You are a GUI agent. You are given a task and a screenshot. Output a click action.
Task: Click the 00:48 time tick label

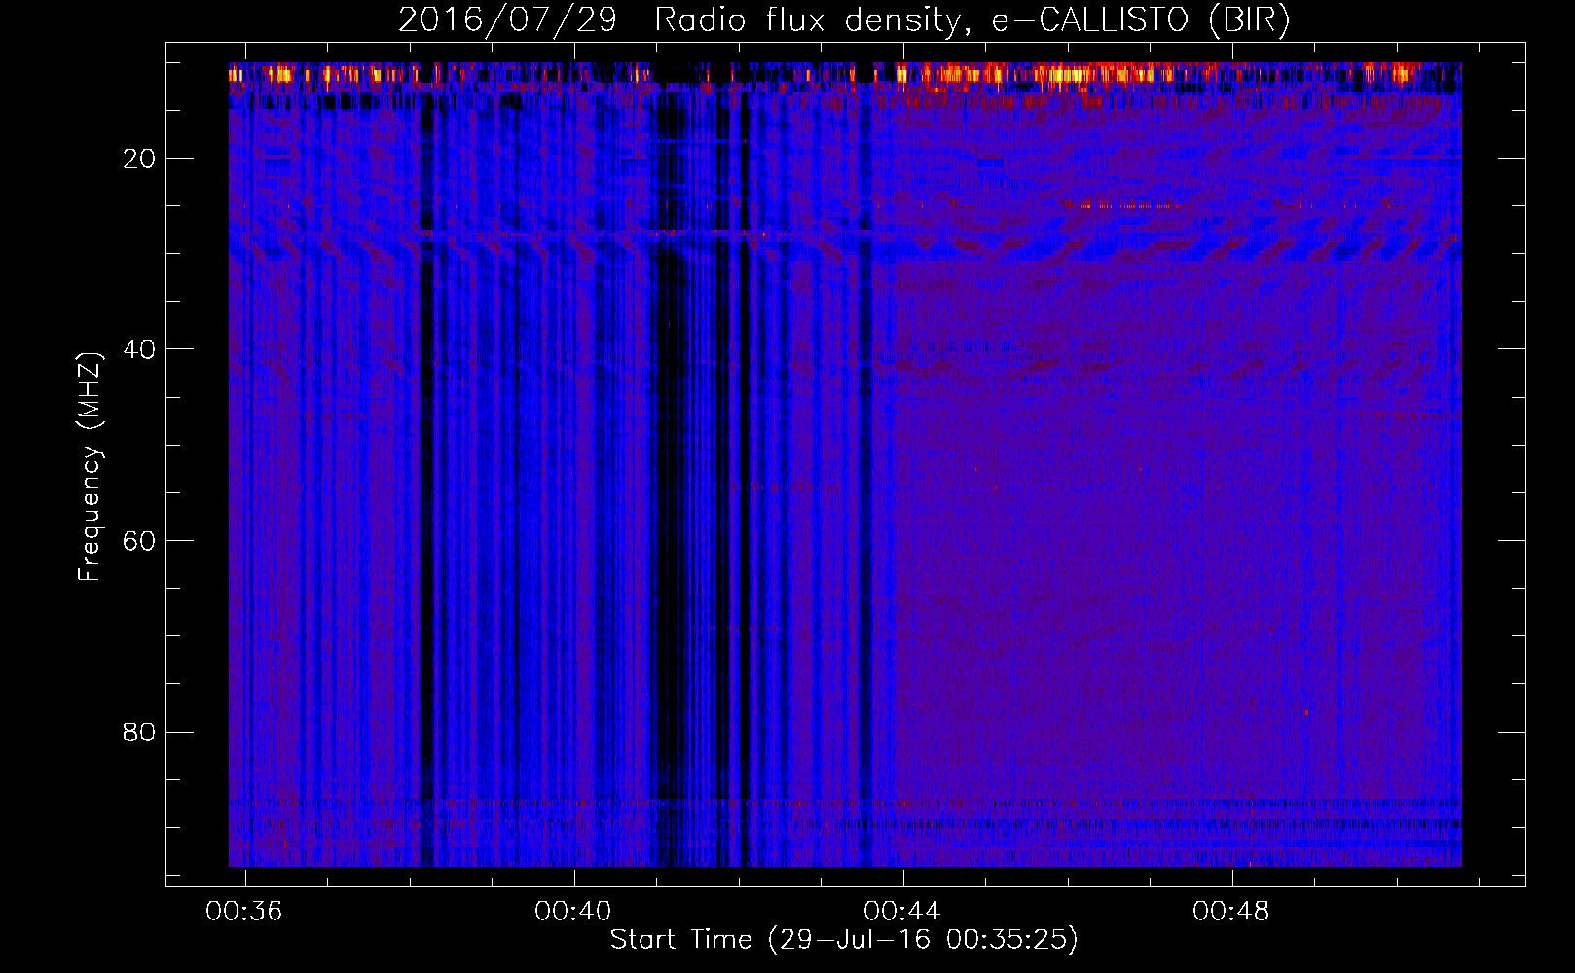pyautogui.click(x=1231, y=911)
